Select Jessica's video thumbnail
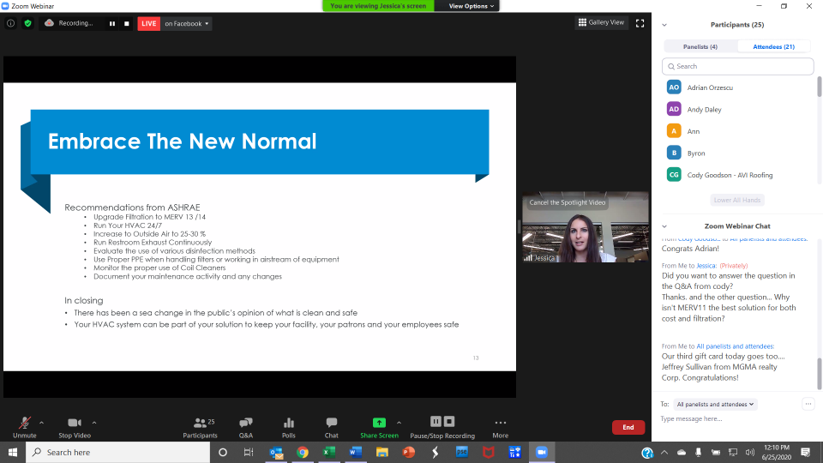This screenshot has height=463, width=823. pos(586,226)
